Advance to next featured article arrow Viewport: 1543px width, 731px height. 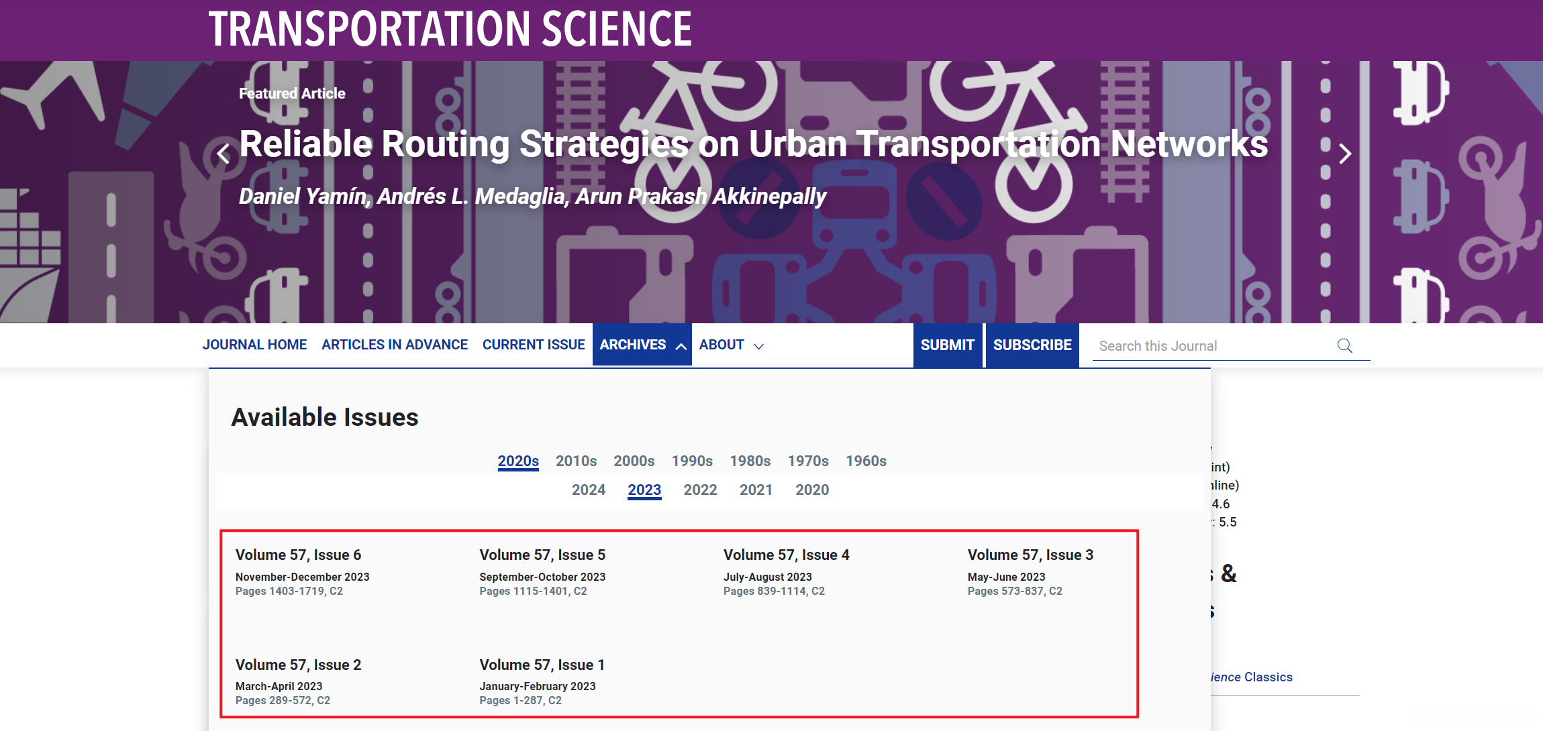[x=1344, y=154]
